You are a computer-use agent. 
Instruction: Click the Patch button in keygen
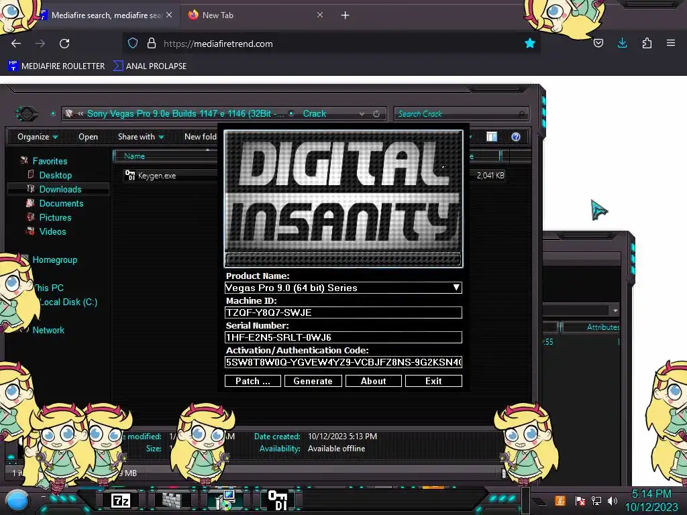coord(253,381)
